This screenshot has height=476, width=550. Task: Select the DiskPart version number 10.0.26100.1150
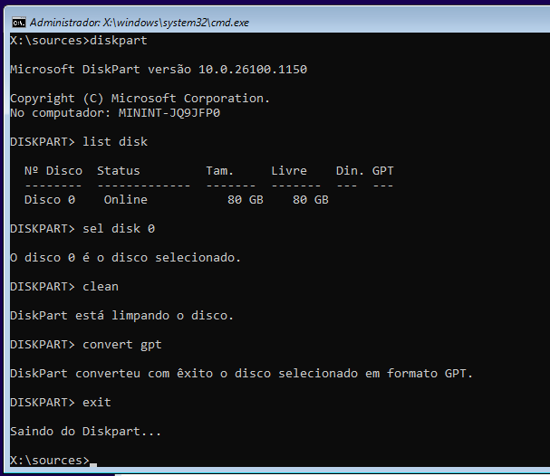tap(253, 70)
